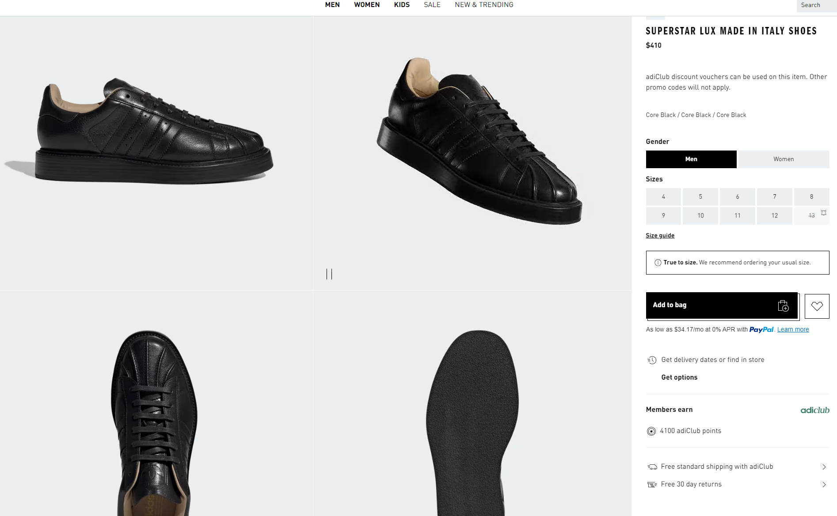Click the delivery clock icon
Image resolution: width=837 pixels, height=516 pixels.
click(652, 360)
